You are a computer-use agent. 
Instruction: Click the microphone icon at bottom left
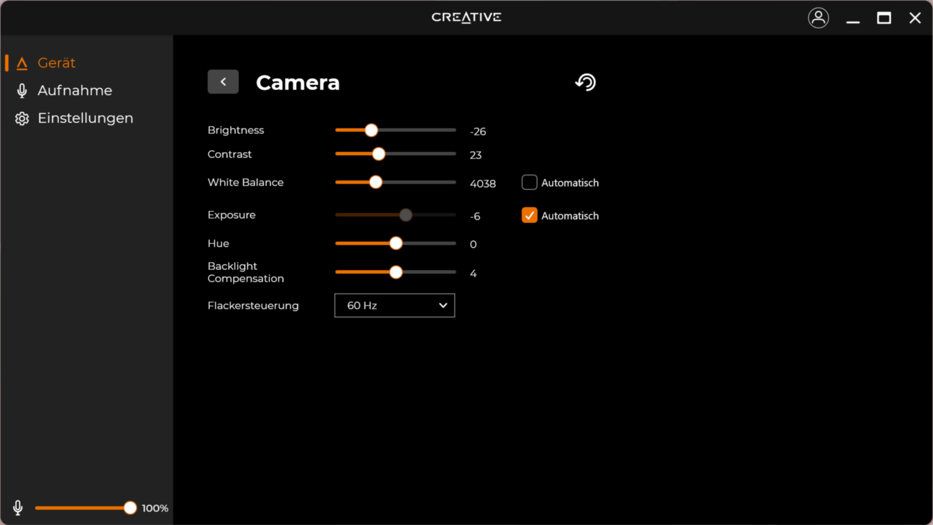(x=17, y=508)
